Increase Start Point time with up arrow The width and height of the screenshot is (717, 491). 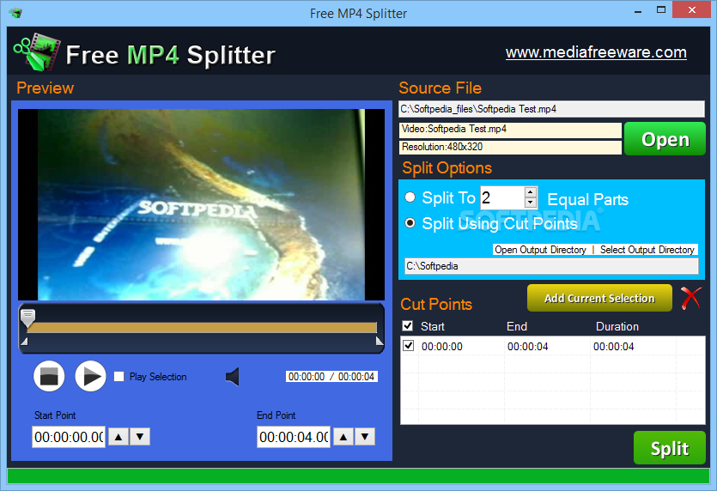118,437
